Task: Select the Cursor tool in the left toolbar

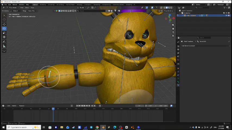Action: click(x=4, y=19)
